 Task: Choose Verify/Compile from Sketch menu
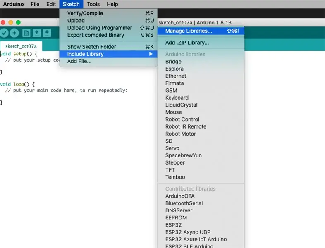click(108, 13)
